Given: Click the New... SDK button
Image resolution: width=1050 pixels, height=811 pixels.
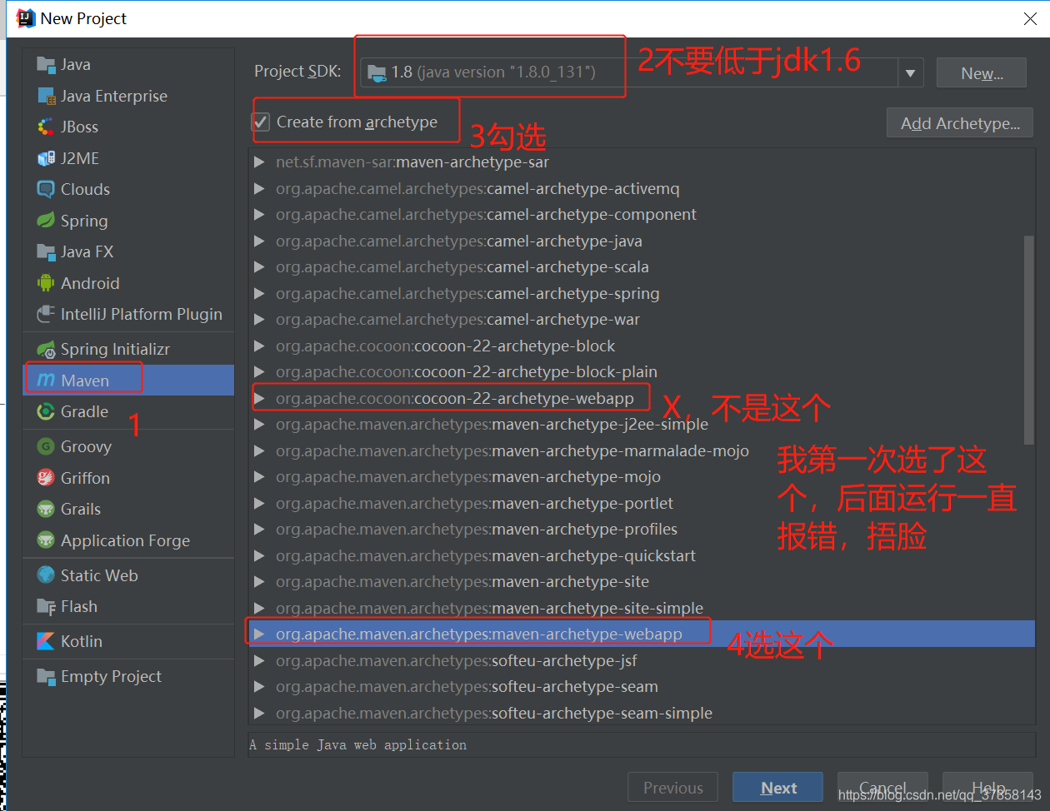Looking at the screenshot, I should click(x=982, y=73).
